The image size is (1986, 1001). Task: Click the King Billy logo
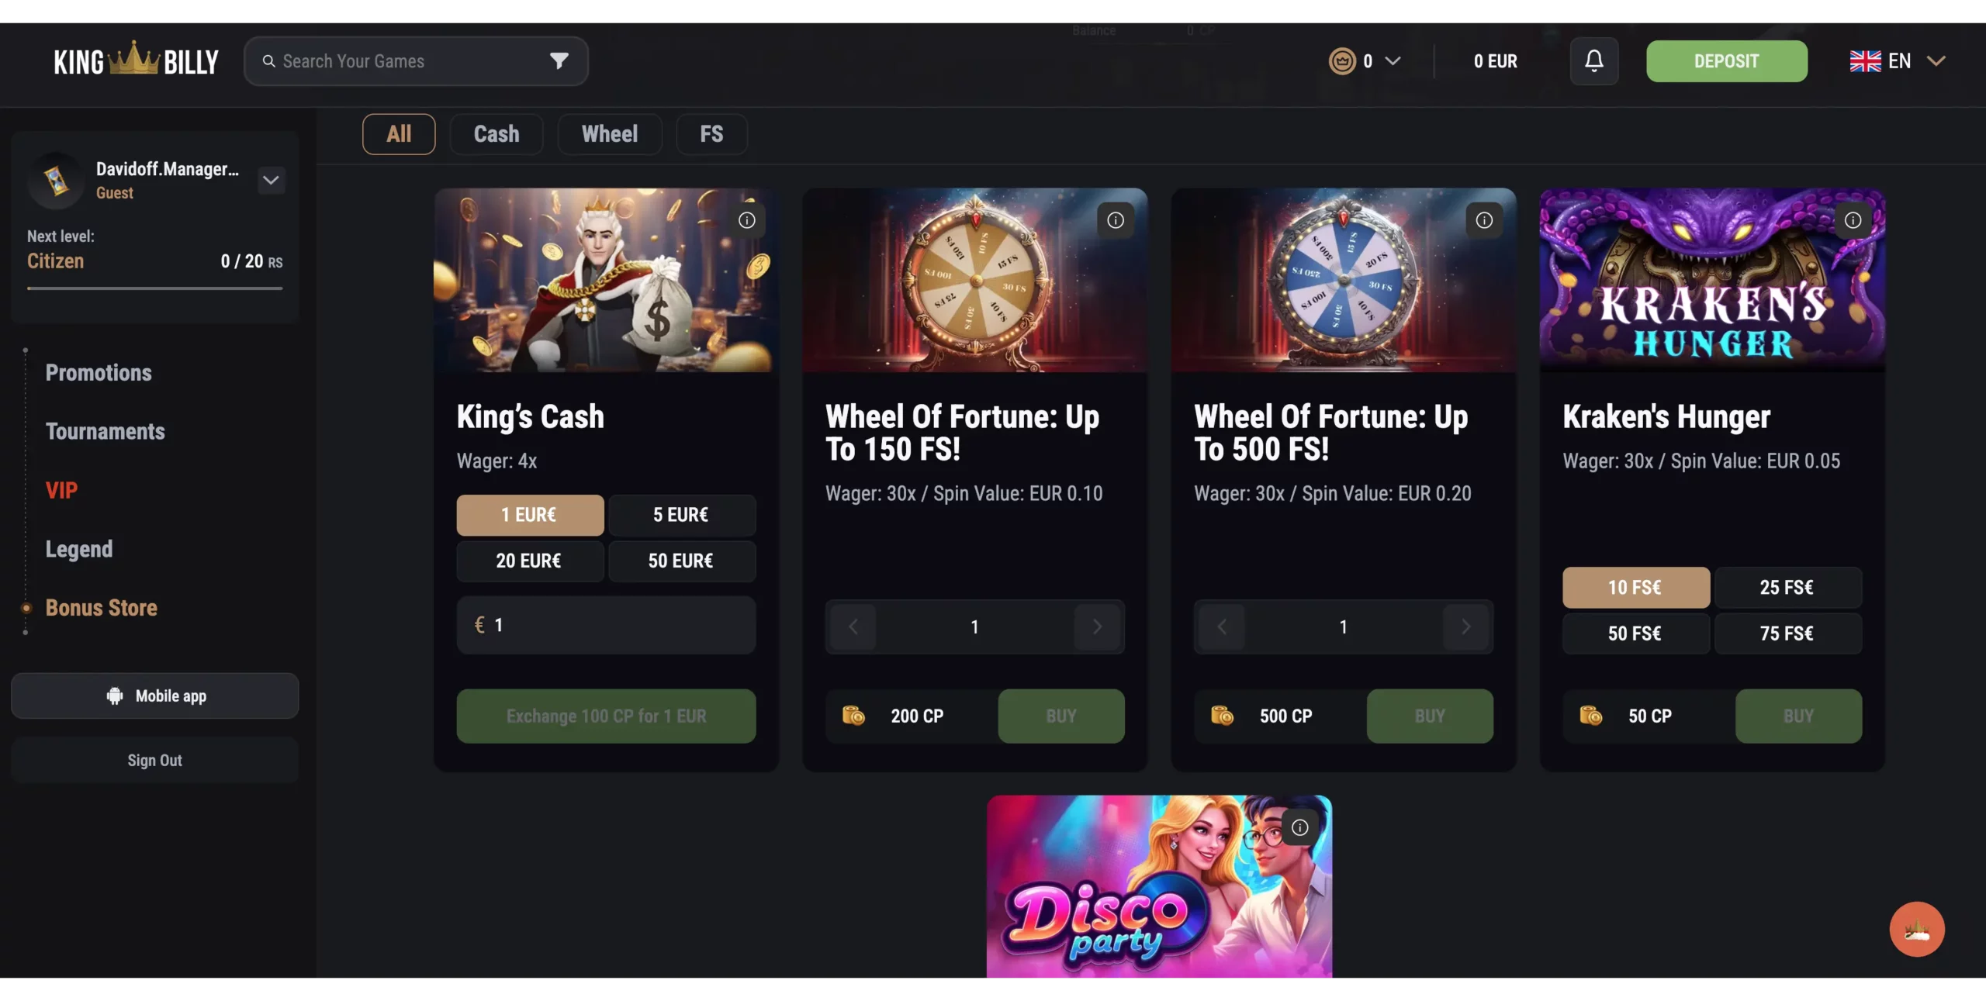tap(137, 61)
